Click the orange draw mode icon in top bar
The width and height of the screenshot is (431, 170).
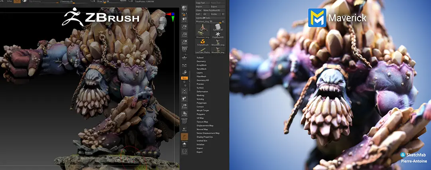[x=17, y=1]
